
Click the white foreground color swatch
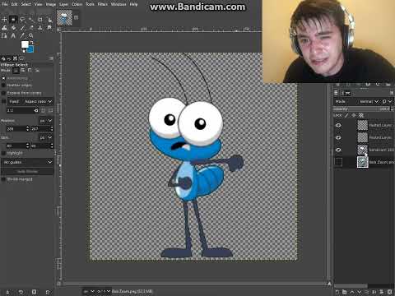point(25,44)
